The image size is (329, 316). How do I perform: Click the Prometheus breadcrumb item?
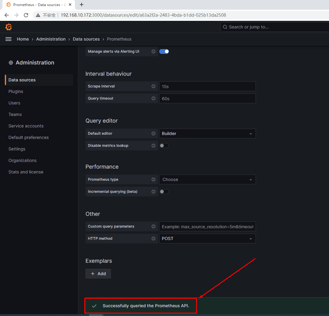click(x=119, y=39)
